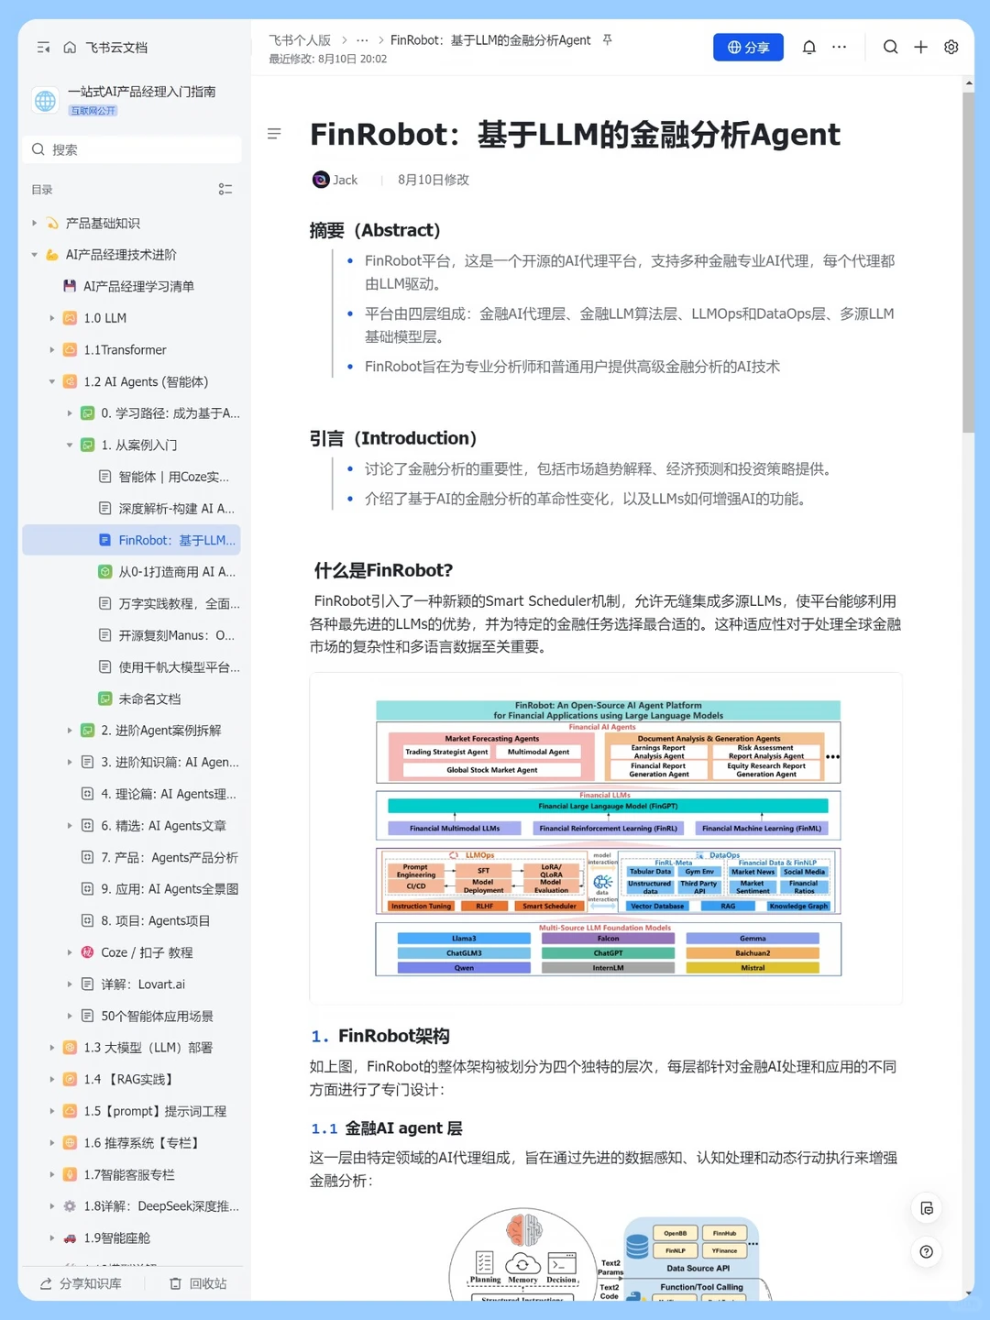Click the red Coze icon in the tree
This screenshot has width=990, height=1320.
(x=88, y=953)
